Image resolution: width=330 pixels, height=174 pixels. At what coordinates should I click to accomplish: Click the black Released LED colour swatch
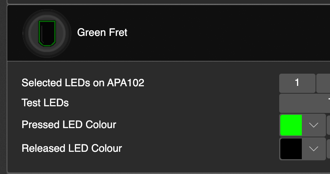[291, 149]
